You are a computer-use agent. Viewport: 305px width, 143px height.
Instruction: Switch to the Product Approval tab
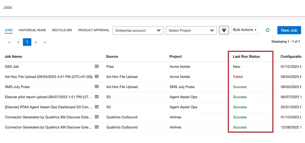[x=94, y=30]
